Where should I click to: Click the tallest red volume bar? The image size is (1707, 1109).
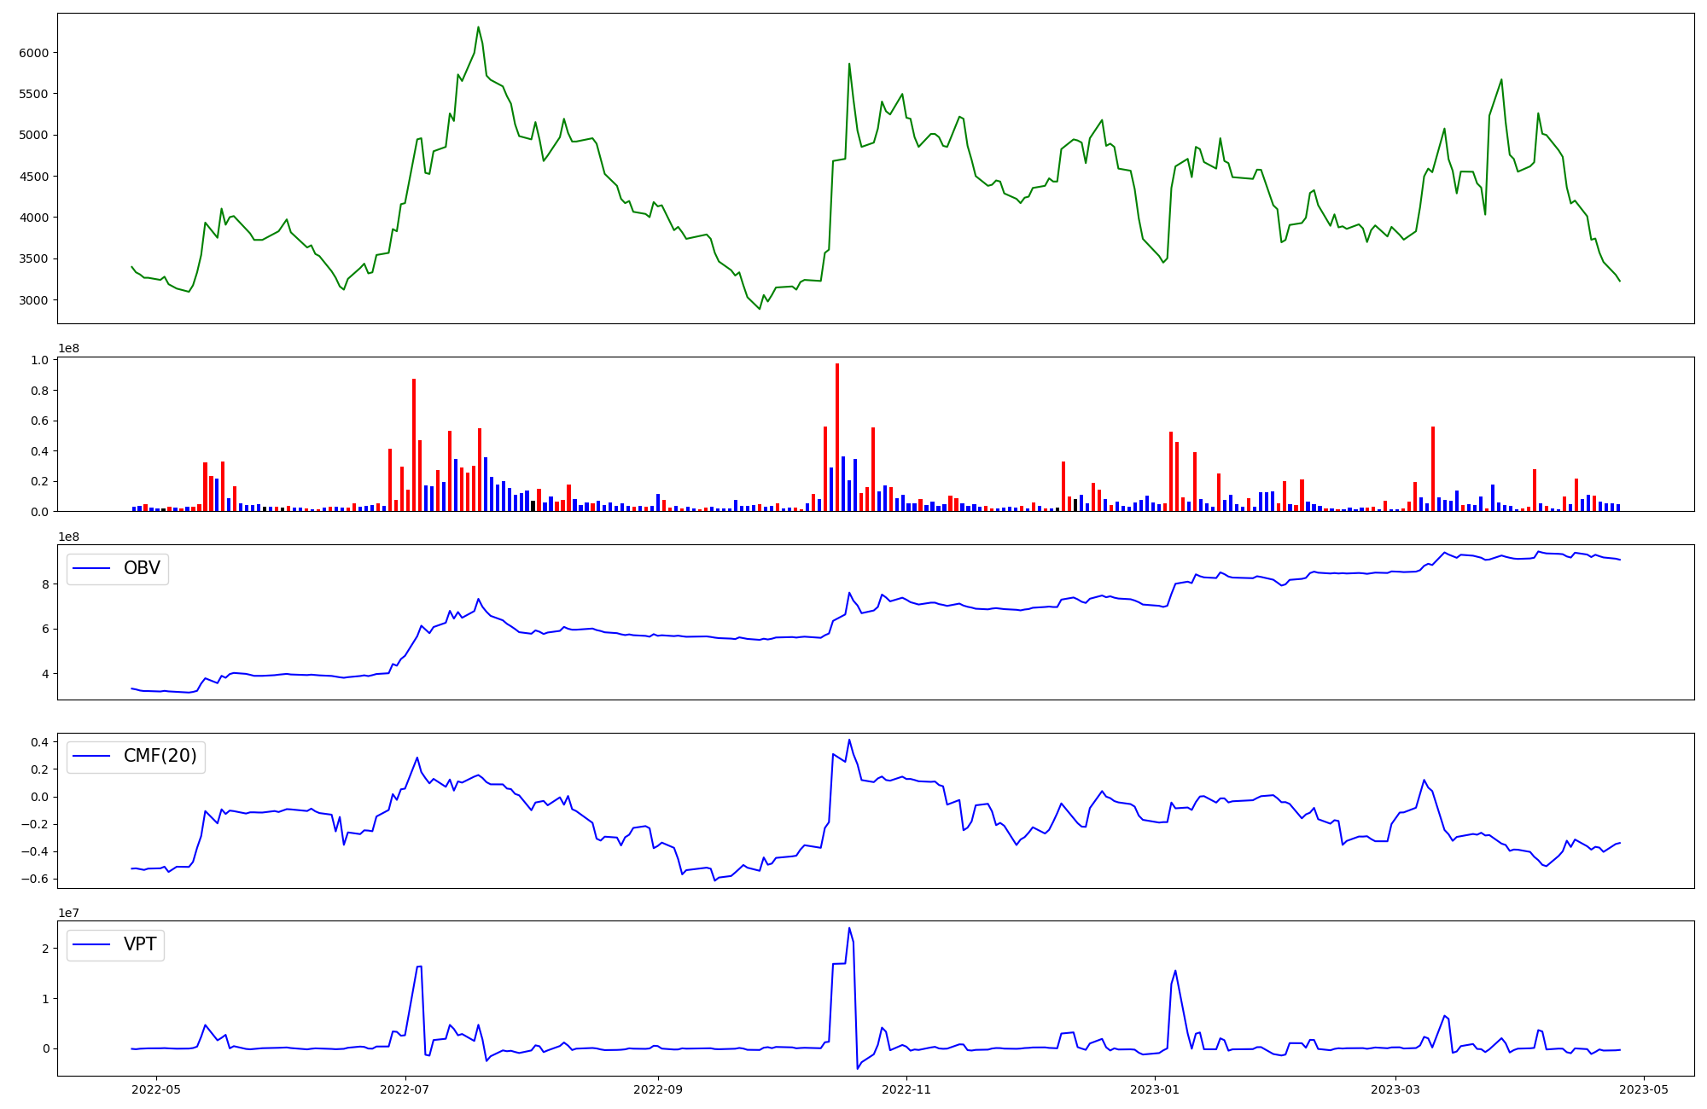(837, 437)
